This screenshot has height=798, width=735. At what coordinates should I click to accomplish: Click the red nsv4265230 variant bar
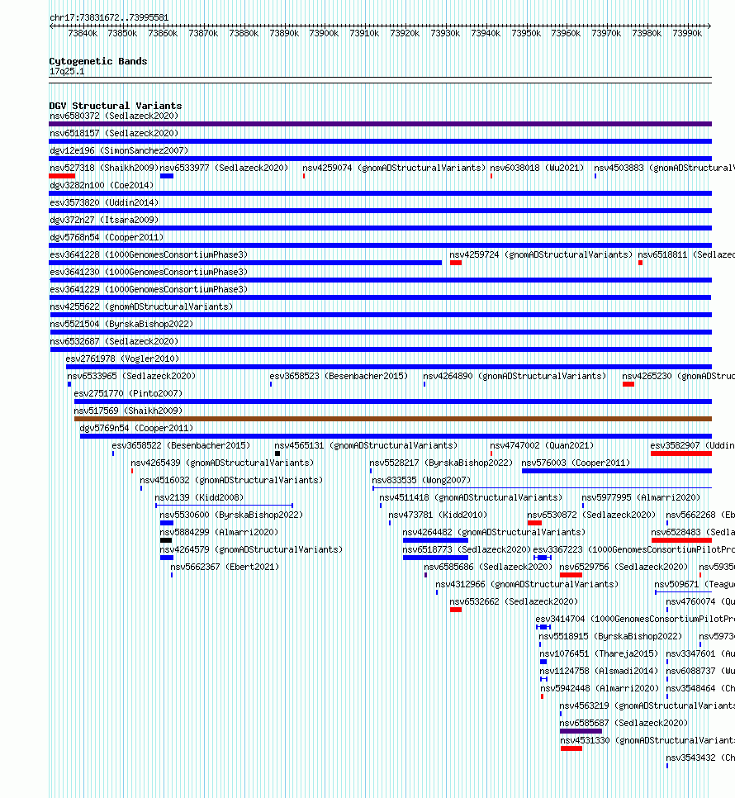(x=628, y=384)
